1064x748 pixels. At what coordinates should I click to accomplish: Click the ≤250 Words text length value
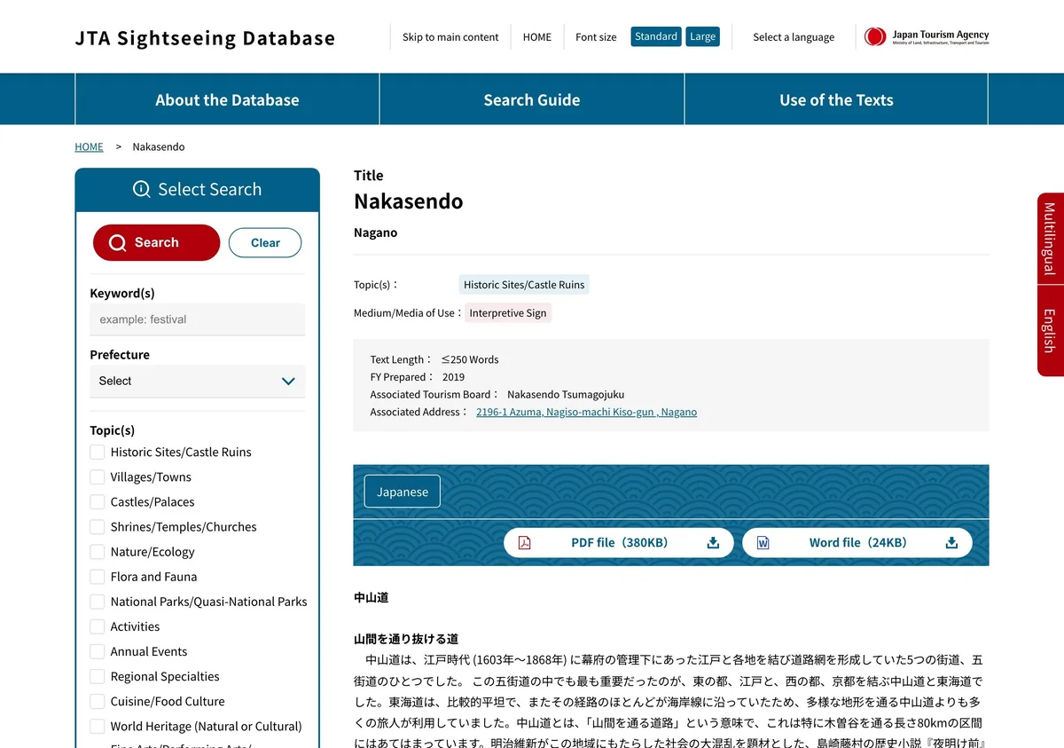[x=470, y=359]
